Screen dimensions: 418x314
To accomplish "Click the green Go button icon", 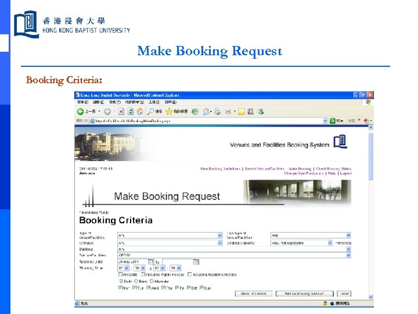I will (332, 121).
